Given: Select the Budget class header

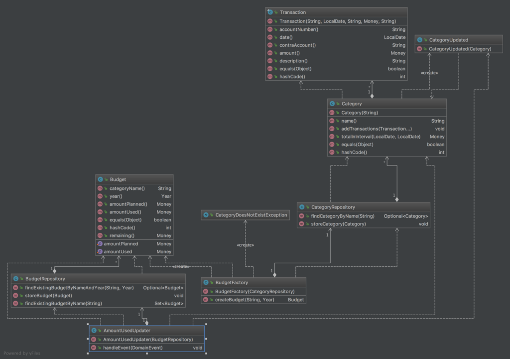Looking at the screenshot, I should point(134,179).
